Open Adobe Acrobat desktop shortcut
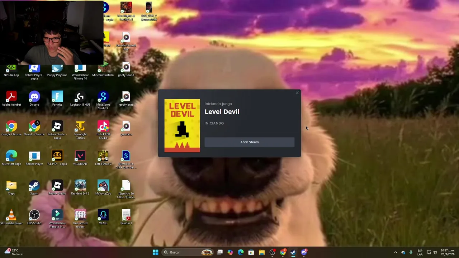459x258 pixels. (11, 99)
